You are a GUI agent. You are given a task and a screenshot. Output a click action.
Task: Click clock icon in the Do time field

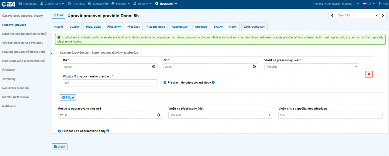[254, 67]
